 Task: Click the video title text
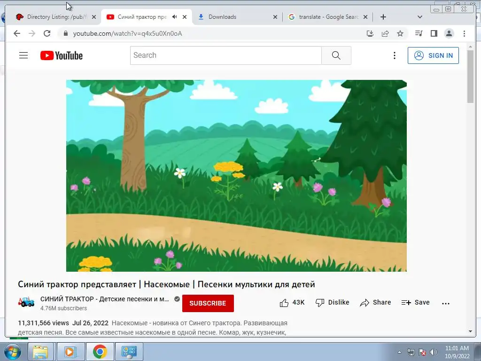tap(166, 284)
